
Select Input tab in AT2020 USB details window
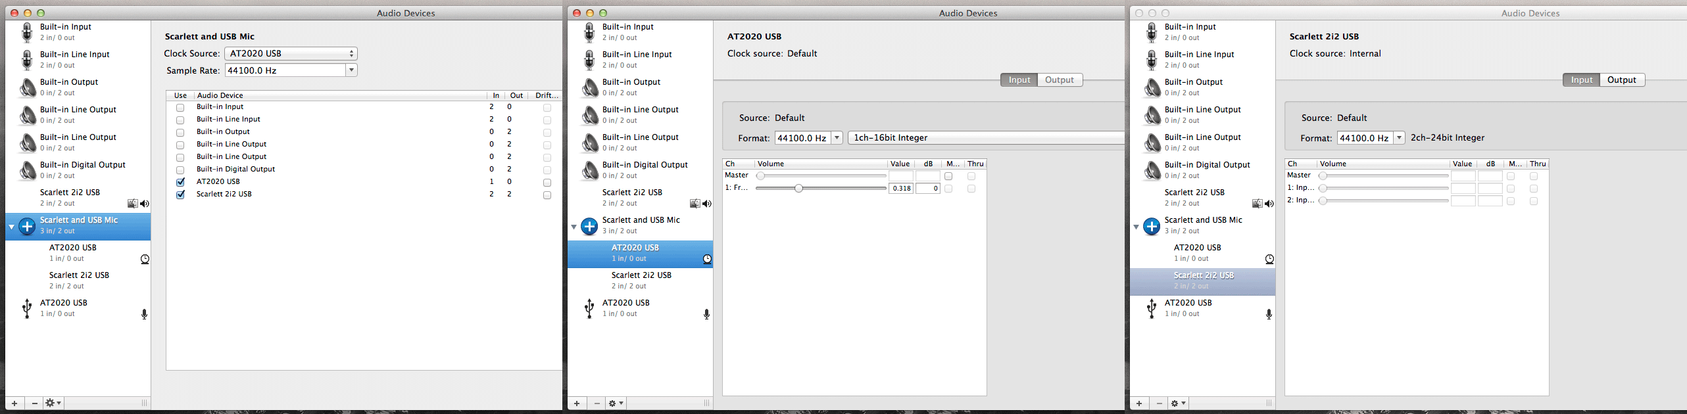point(1019,80)
